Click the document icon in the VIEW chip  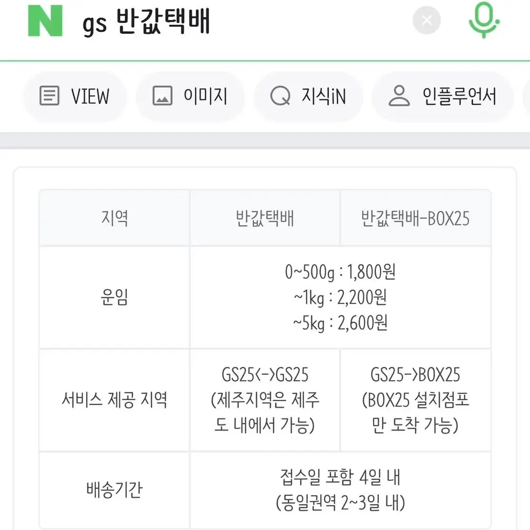click(49, 96)
